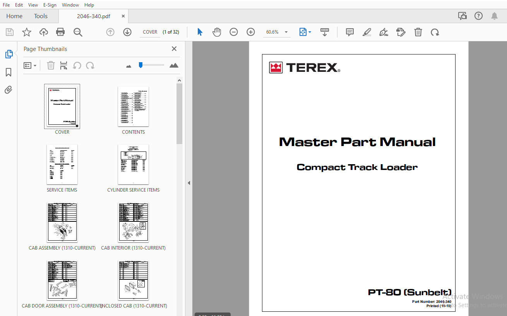The width and height of the screenshot is (507, 316).
Task: Click the (1 of 32) page count text
Action: pyautogui.click(x=171, y=32)
